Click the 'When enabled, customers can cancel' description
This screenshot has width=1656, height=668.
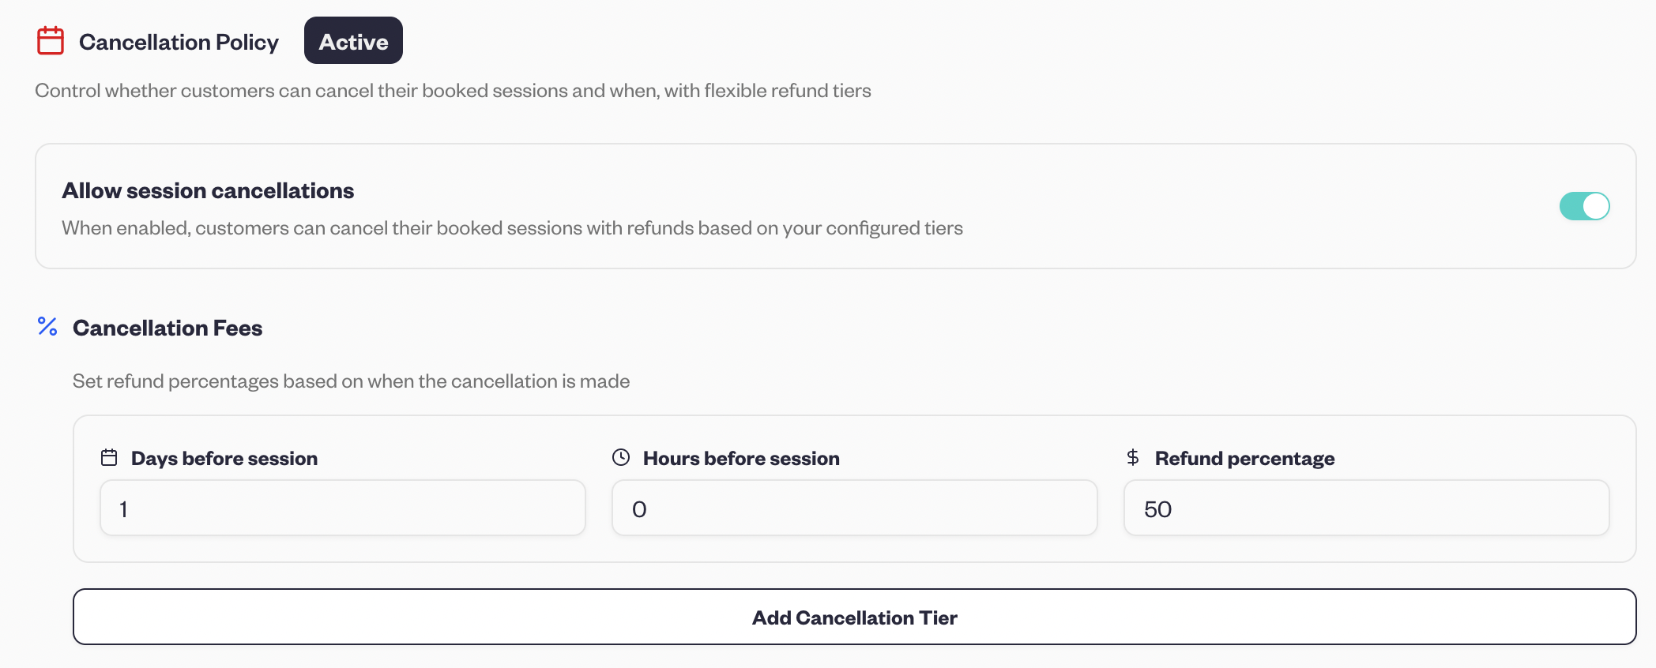point(512,228)
